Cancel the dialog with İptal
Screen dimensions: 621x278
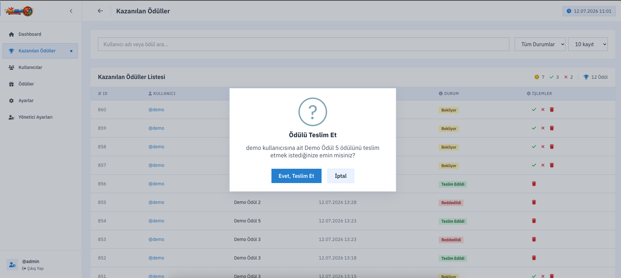point(340,176)
